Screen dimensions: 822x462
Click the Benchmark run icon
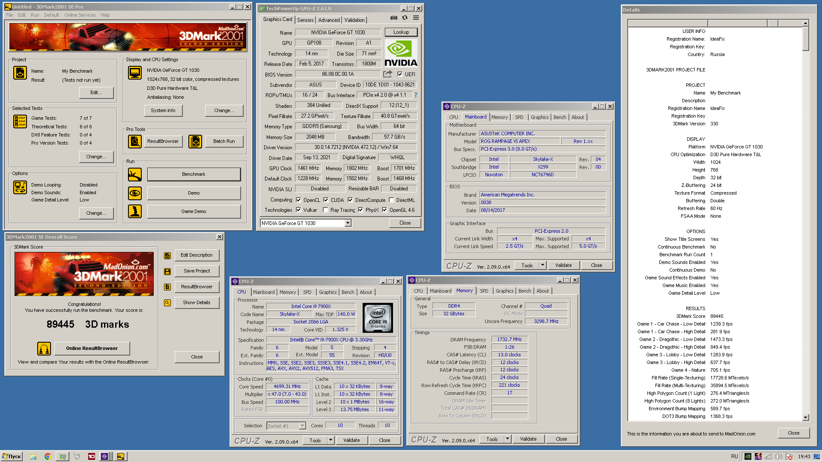pos(135,174)
